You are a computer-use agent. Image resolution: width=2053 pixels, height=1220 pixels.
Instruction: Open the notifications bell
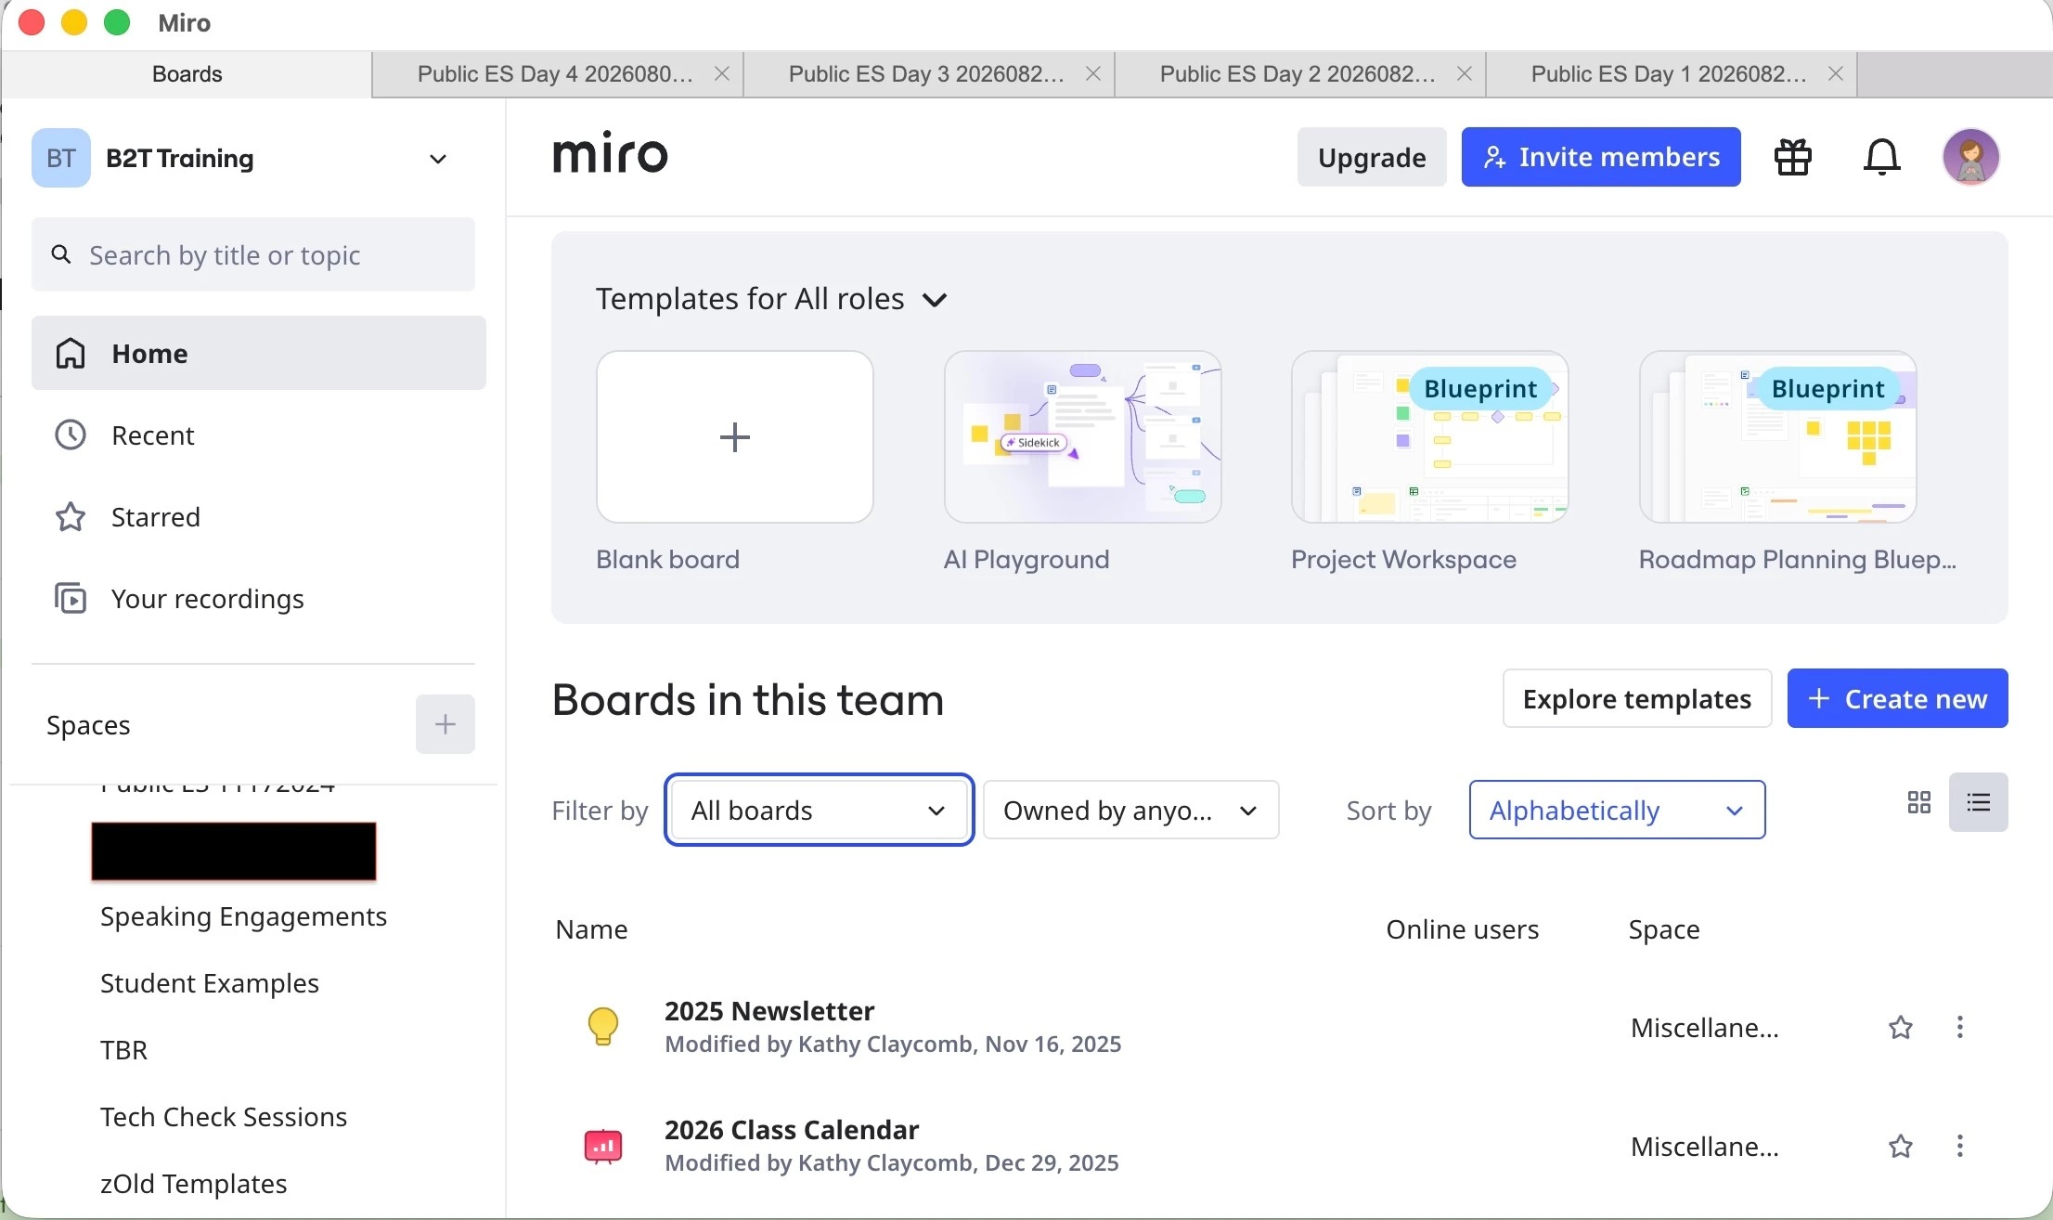[1882, 158]
